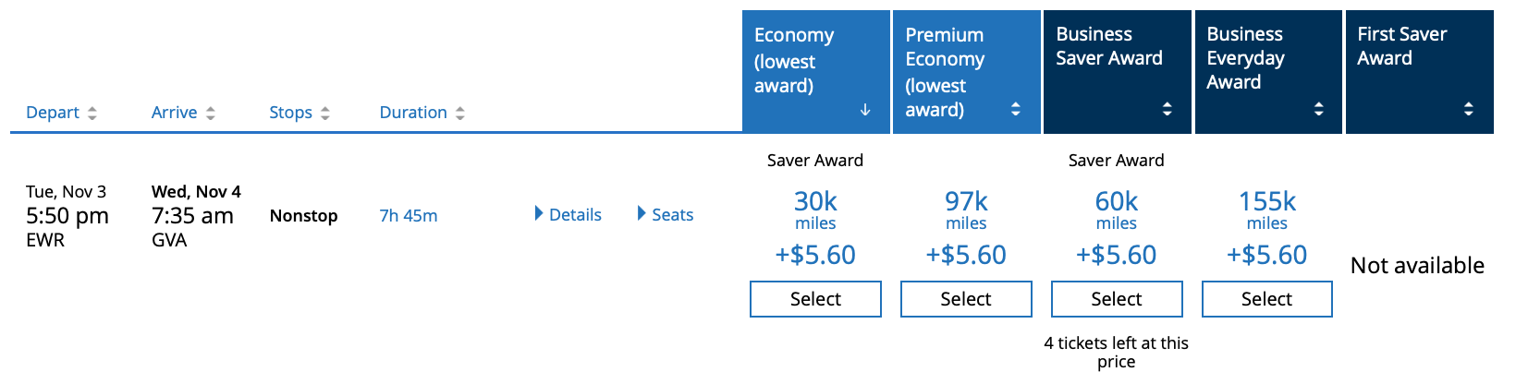Viewport: 1516px width, 384px height.
Task: Click the Economy column down-arrow sort icon
Action: click(x=865, y=109)
